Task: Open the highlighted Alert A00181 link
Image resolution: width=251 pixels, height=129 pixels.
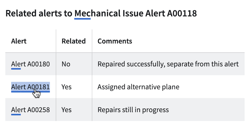Action: point(30,87)
